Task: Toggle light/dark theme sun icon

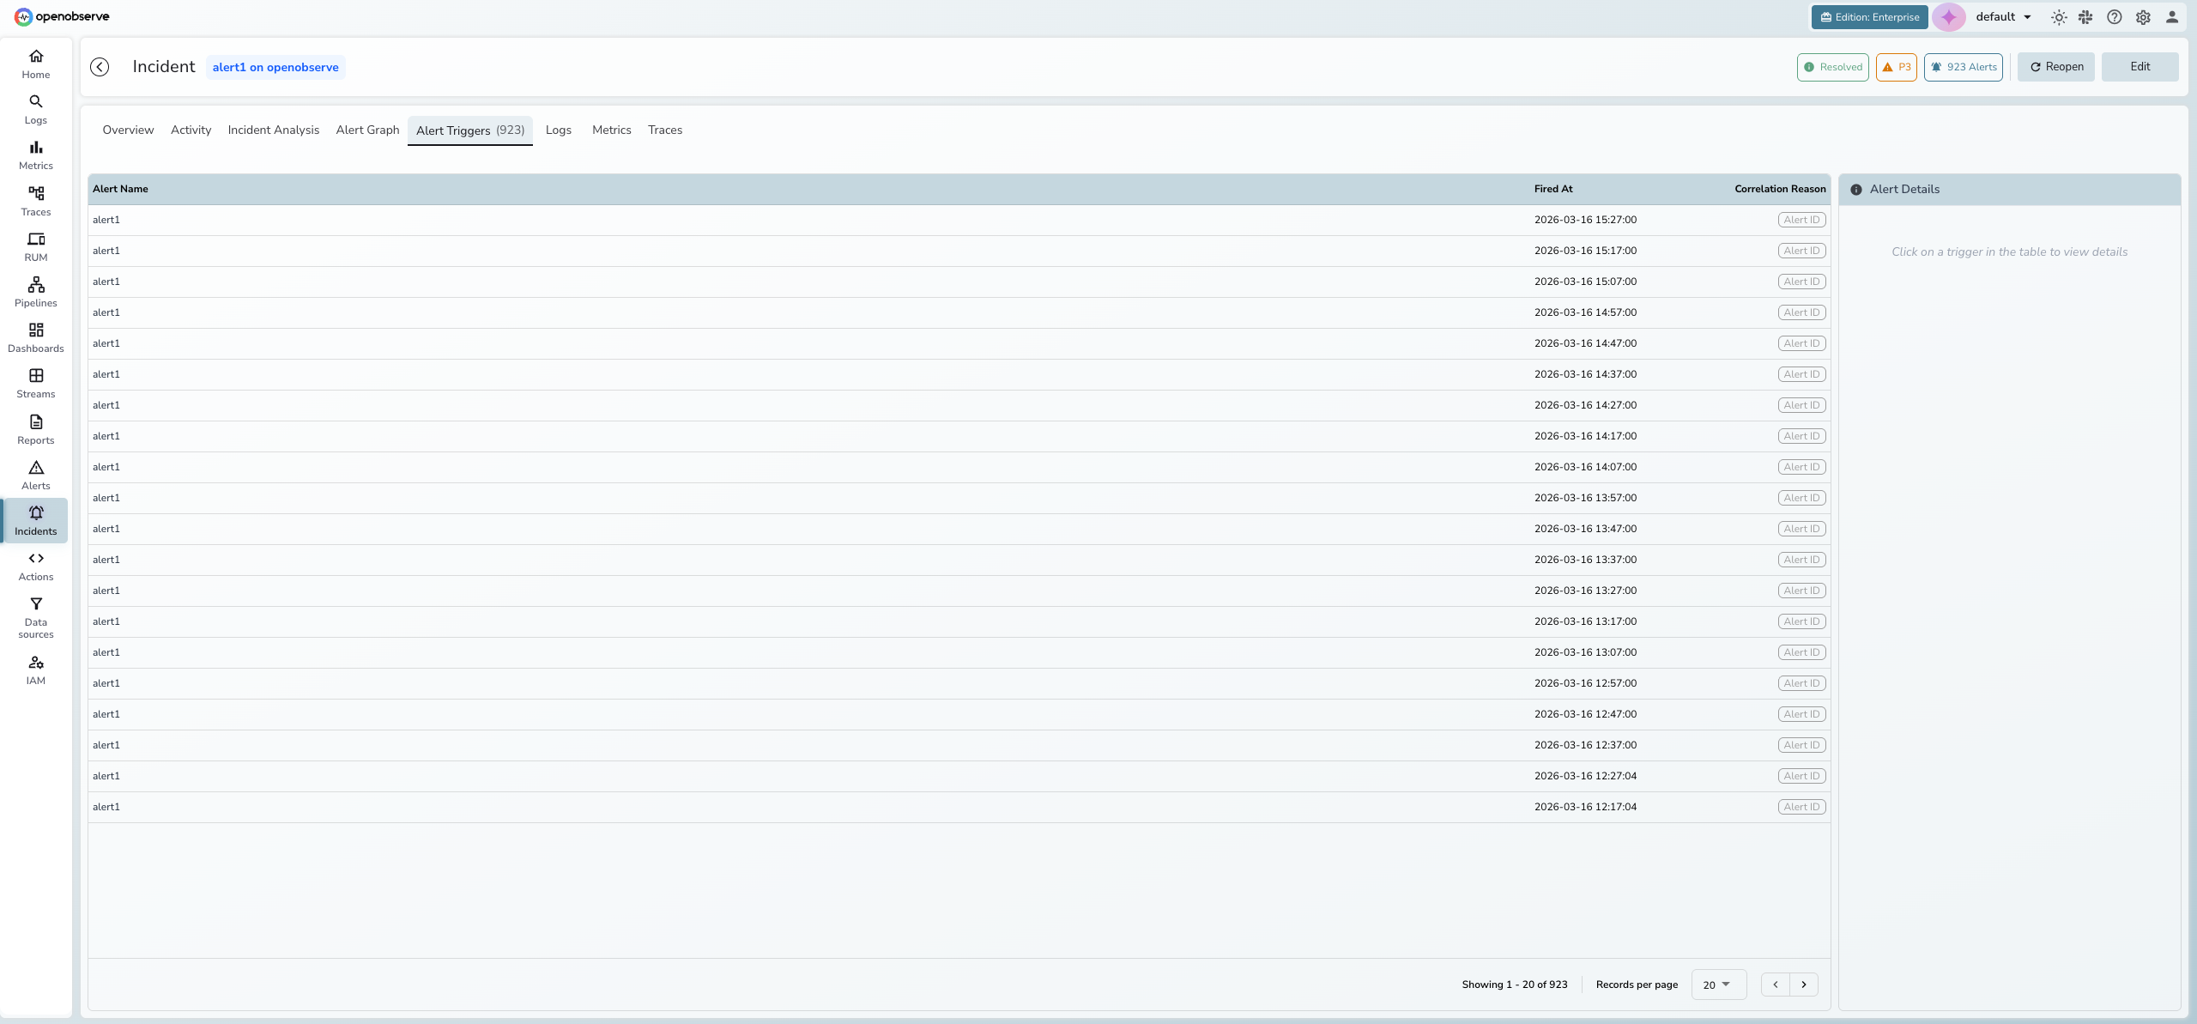Action: pos(2059,17)
